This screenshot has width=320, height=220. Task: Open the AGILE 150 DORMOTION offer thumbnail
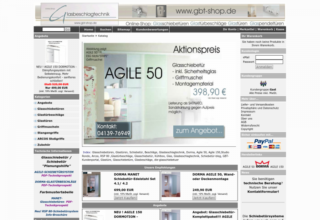tap(56, 52)
